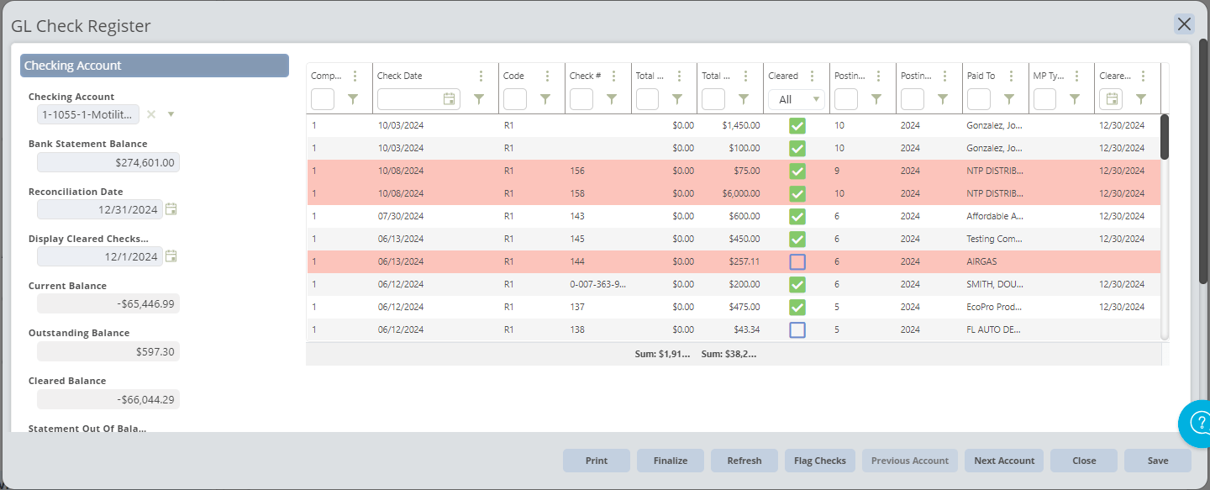Open the Check Date column options menu
This screenshot has height=490, width=1210.
[481, 76]
